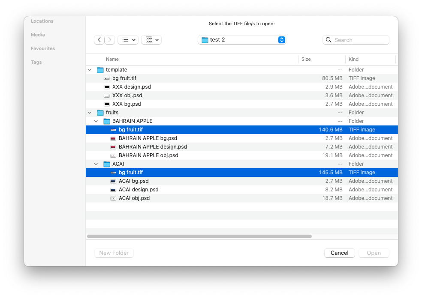
Task: Select Media in the sidebar
Action: [38, 35]
